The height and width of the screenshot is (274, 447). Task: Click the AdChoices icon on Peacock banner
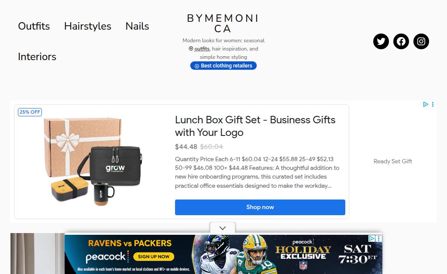click(371, 238)
